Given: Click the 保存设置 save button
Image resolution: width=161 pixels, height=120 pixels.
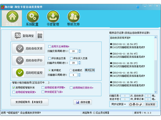Looking at the screenshot, I should coord(83,102).
